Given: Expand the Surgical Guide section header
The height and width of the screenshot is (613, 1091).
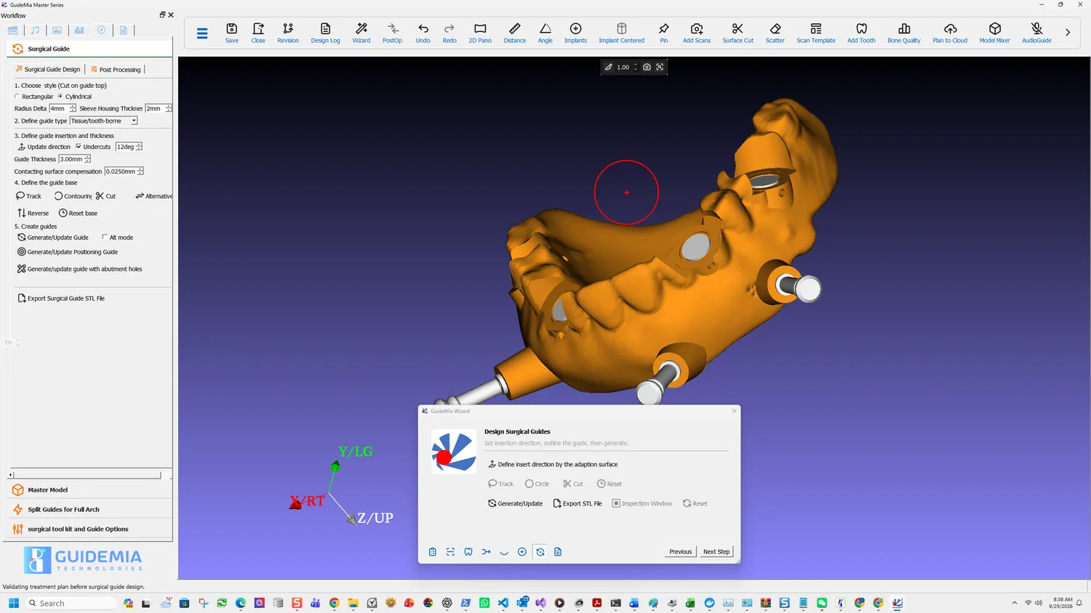Looking at the screenshot, I should click(90, 49).
